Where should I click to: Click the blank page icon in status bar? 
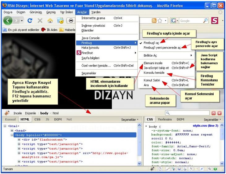(160, 169)
